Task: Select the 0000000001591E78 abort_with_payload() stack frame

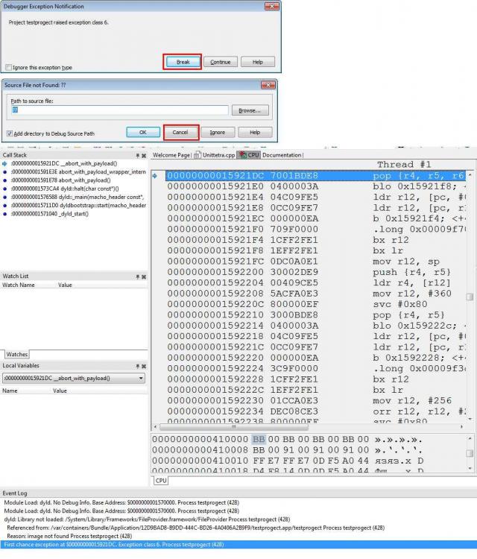Action: 60,180
